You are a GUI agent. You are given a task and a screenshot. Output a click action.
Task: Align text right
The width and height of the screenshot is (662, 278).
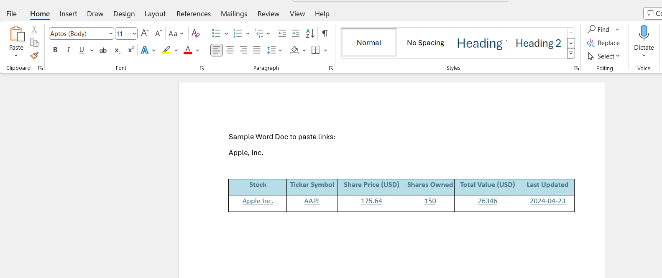[243, 50]
